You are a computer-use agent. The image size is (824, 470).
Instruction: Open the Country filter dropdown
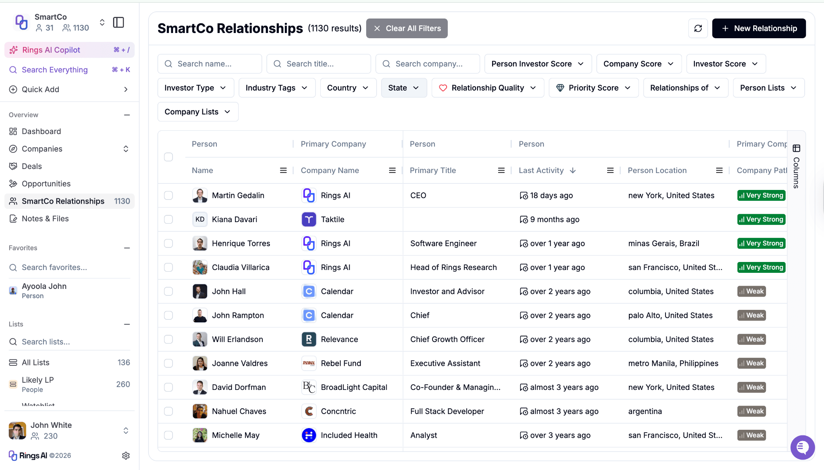click(x=348, y=88)
